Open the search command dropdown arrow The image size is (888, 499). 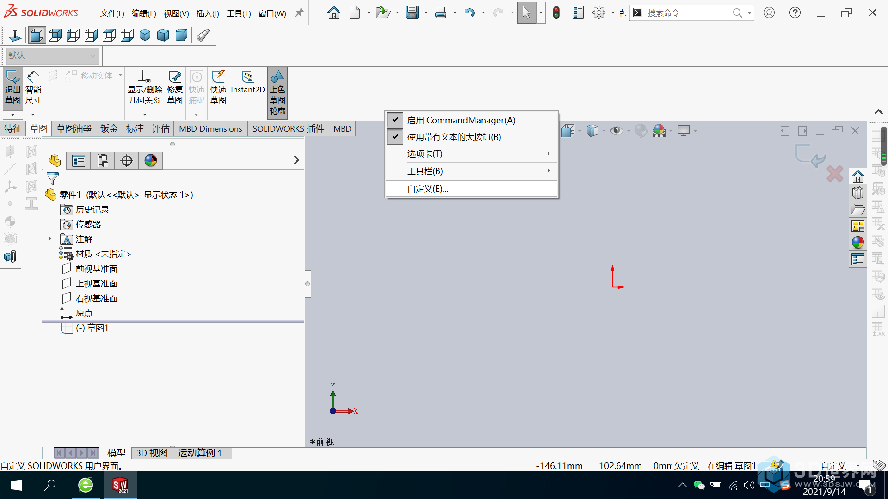749,13
